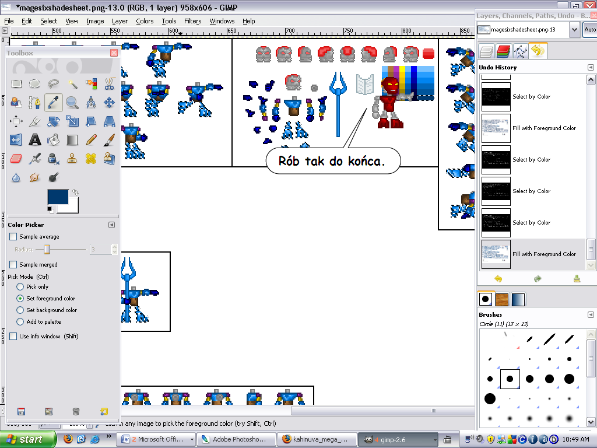The image size is (597, 448).
Task: Open the Brushes panel menu arrow
Action: 591,314
